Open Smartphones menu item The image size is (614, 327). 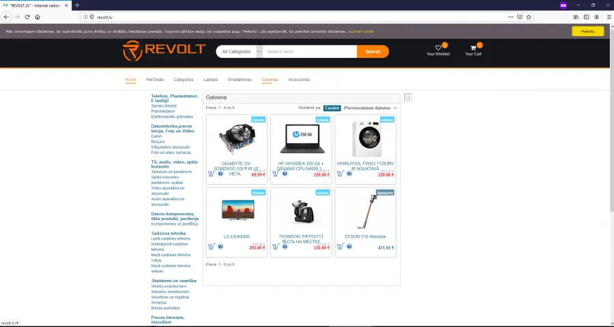[x=239, y=80]
